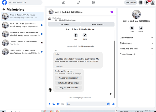Choose a sticker icon

pos(58,104)
